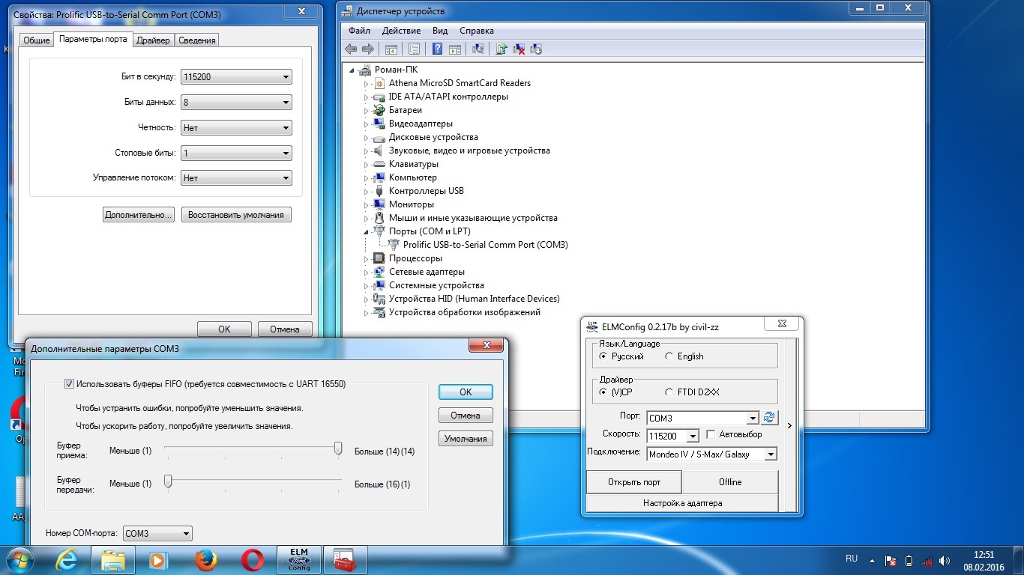Open the Номер COM-порта dropdown

(x=157, y=534)
